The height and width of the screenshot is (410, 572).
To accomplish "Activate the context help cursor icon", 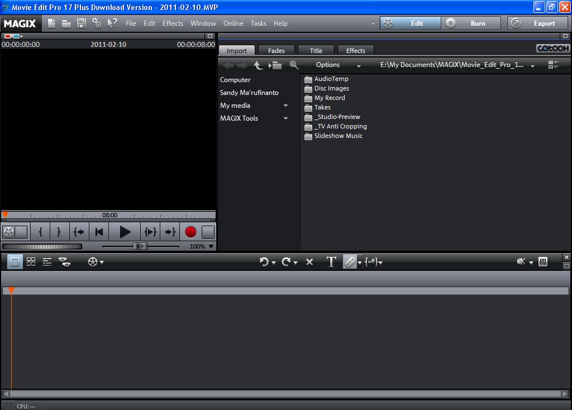I will [112, 23].
